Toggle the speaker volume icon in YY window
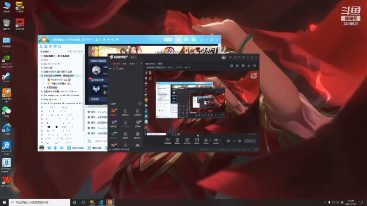 pyautogui.click(x=49, y=148)
